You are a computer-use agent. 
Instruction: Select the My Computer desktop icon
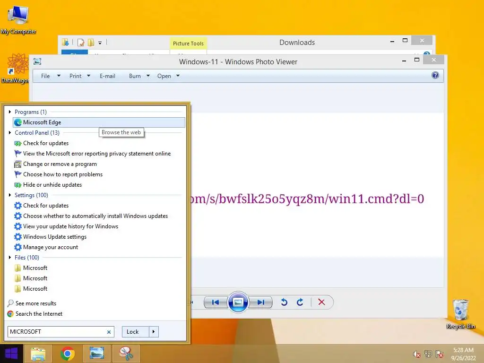coord(18,20)
